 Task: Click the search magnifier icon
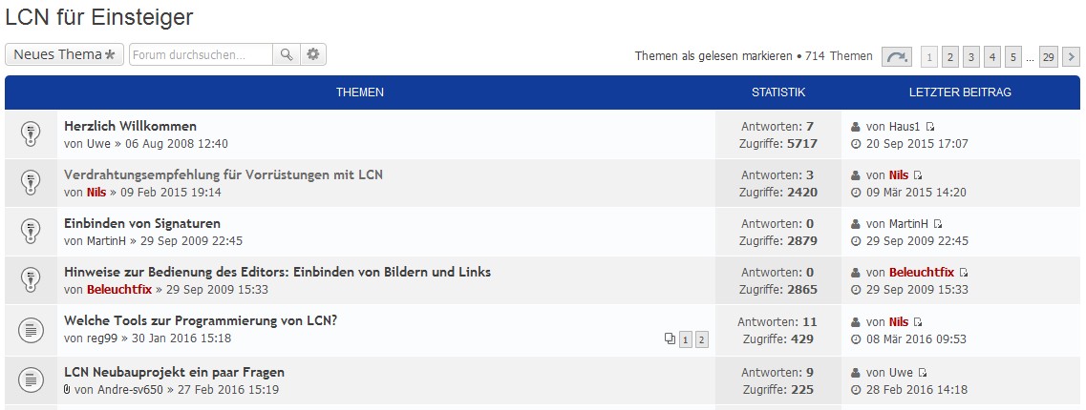point(286,55)
